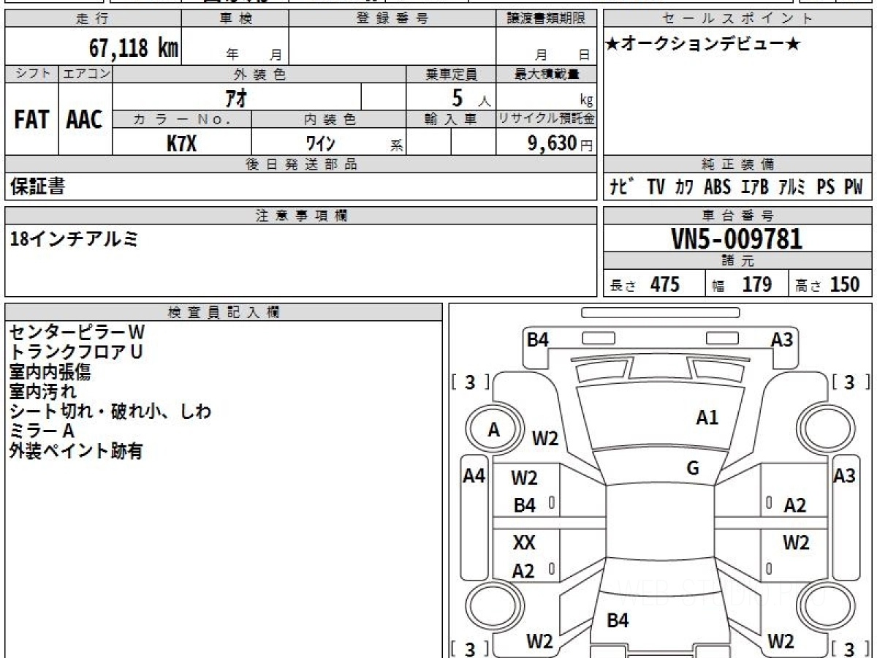
Task: Click the mileage value 67,118 km
Action: click(134, 48)
